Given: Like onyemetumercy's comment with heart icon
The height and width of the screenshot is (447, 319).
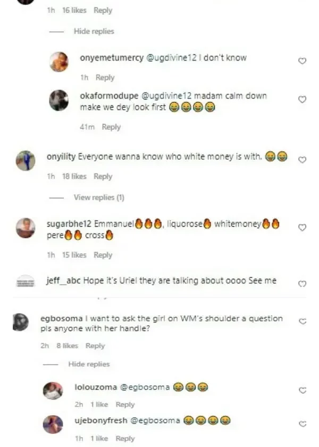Looking at the screenshot, I should (x=302, y=61).
